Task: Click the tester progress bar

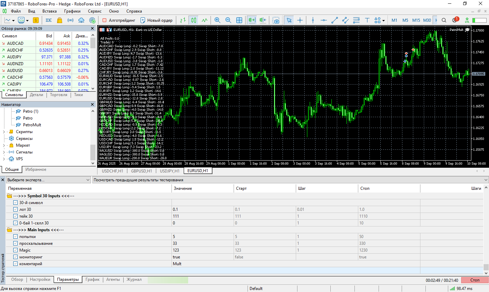Action: point(168,280)
